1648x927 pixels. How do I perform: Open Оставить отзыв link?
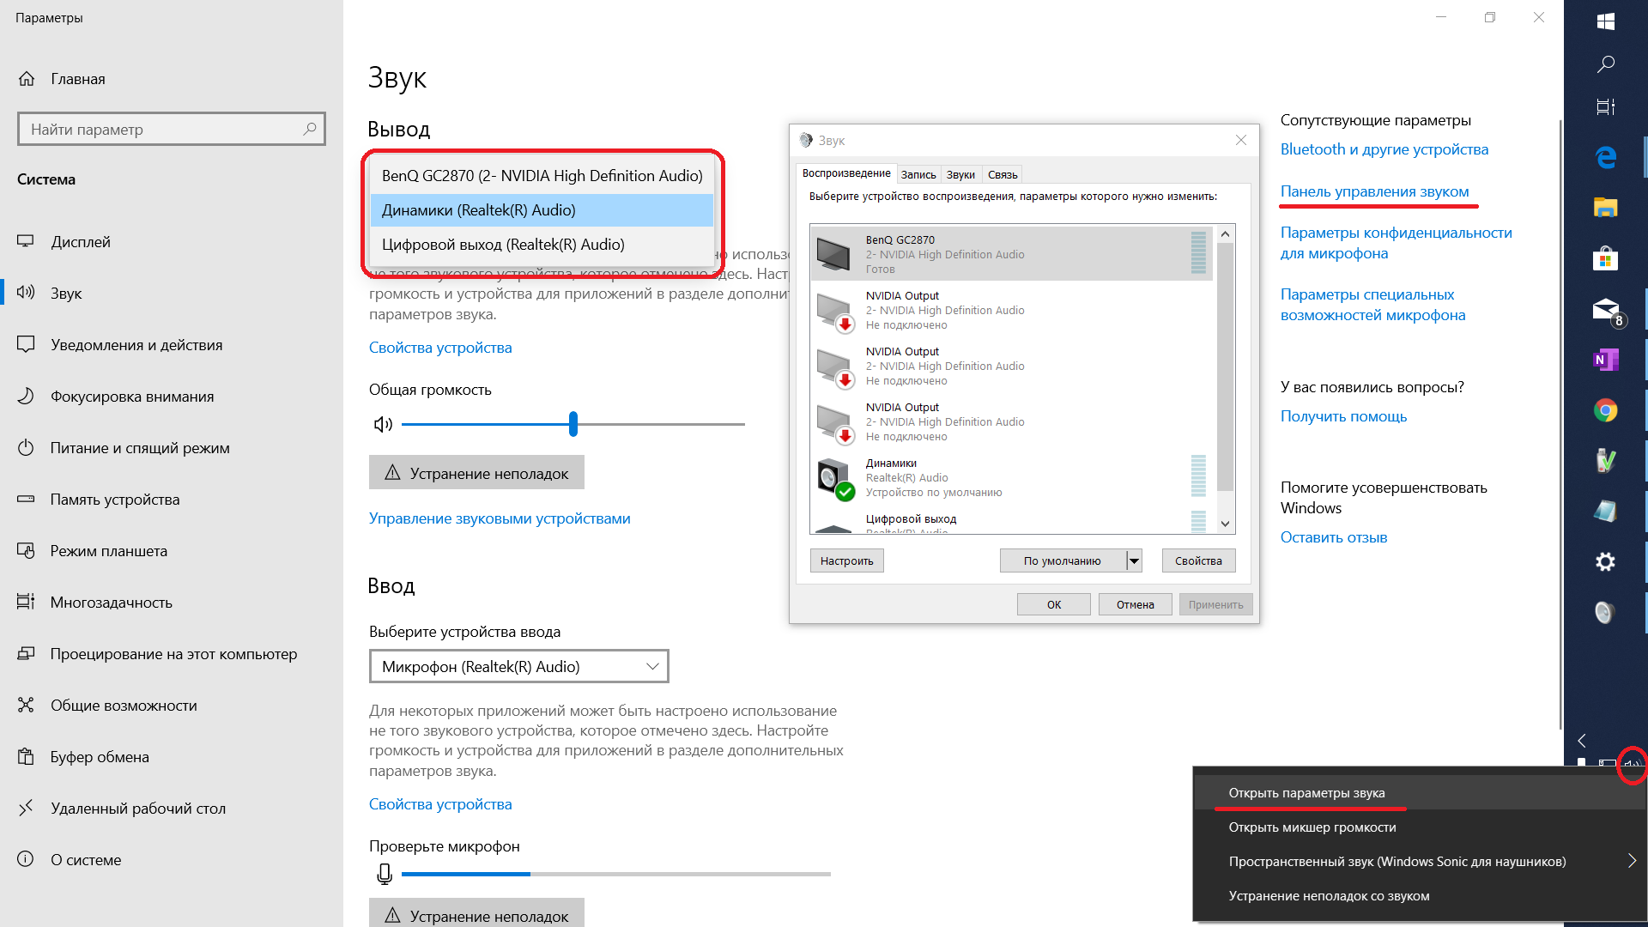(x=1333, y=537)
